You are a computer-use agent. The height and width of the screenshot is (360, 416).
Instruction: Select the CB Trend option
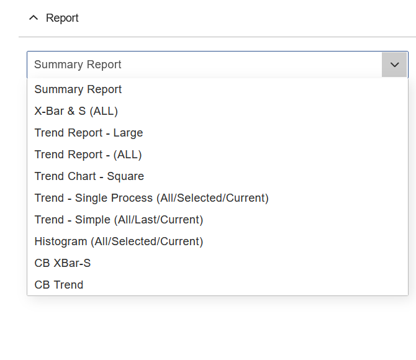point(59,285)
